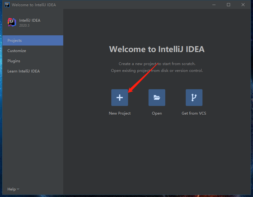Open the Customize section
Viewport: 253px width, 197px height.
16,50
